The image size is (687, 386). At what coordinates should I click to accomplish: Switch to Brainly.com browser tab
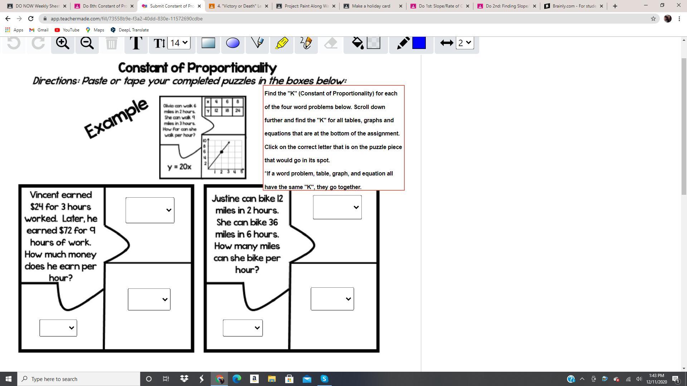pyautogui.click(x=574, y=6)
